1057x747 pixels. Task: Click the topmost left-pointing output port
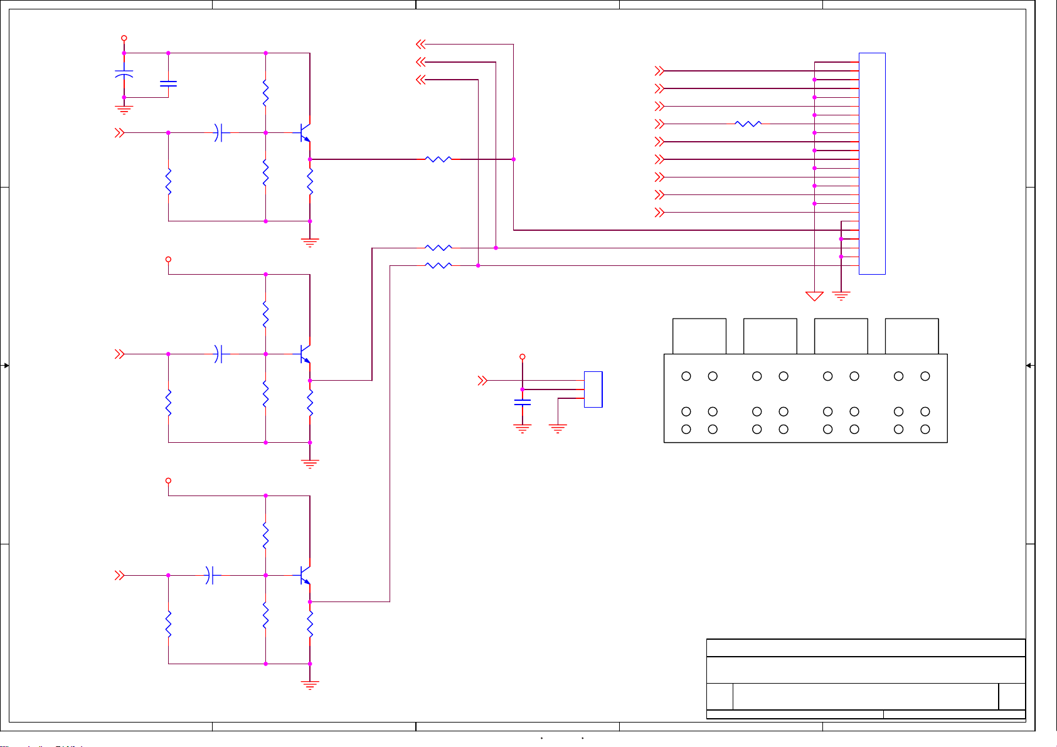421,44
